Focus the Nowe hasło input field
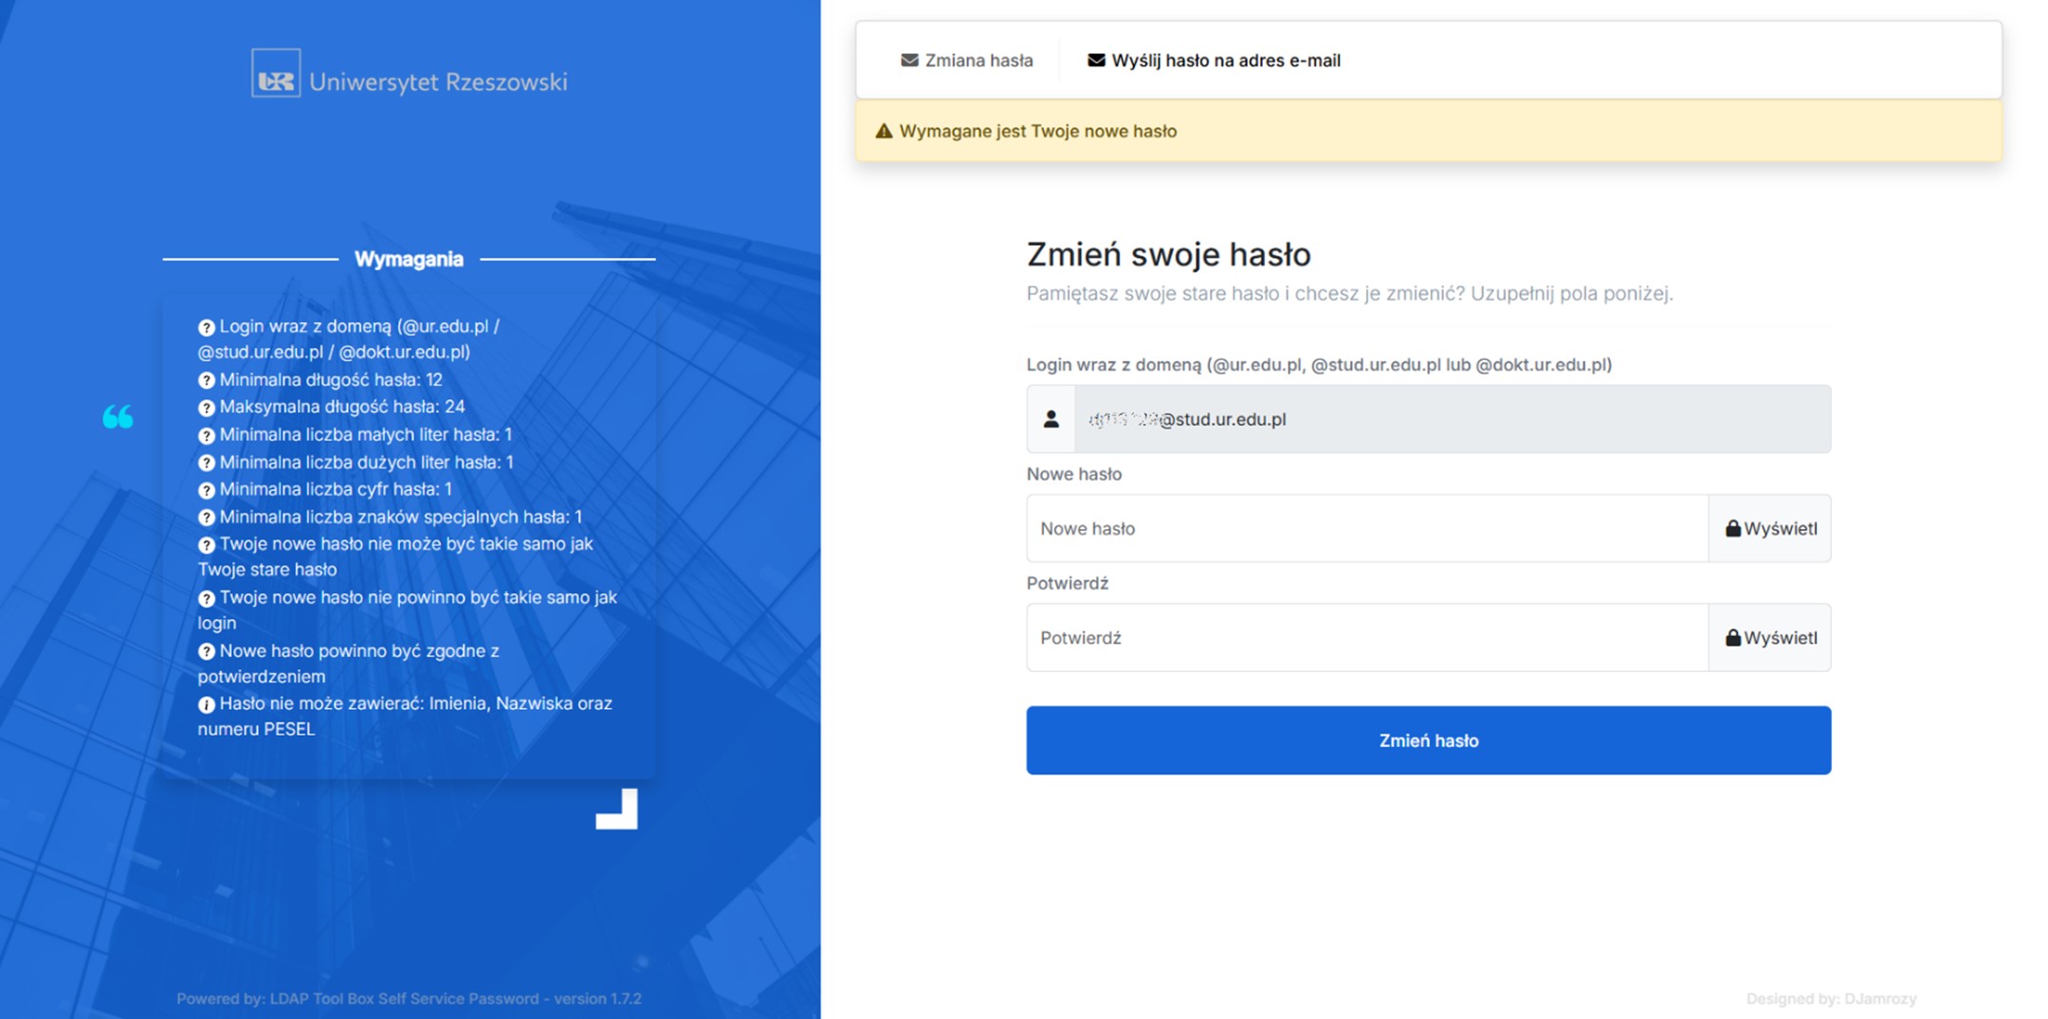Image resolution: width=2048 pixels, height=1019 pixels. [1366, 529]
